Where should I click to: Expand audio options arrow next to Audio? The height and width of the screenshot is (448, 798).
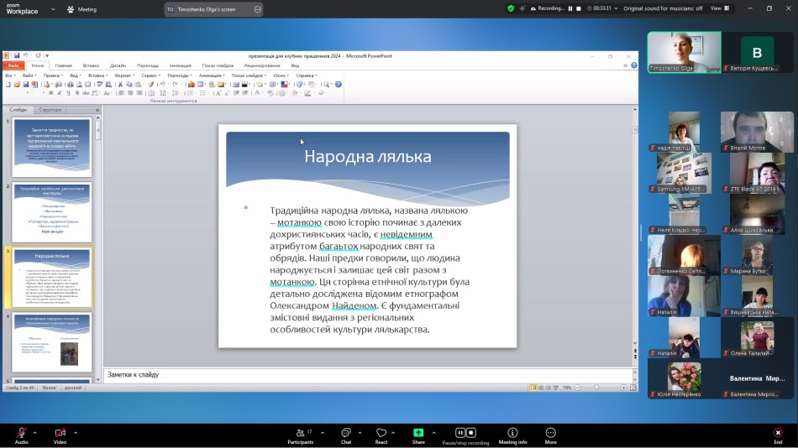(37, 433)
